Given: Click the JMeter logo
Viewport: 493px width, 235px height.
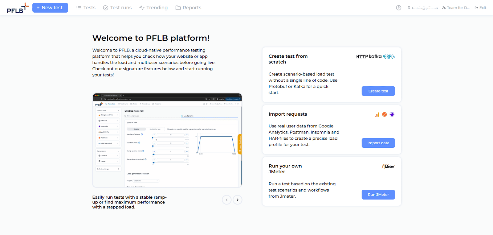Looking at the screenshot, I should 388,166.
